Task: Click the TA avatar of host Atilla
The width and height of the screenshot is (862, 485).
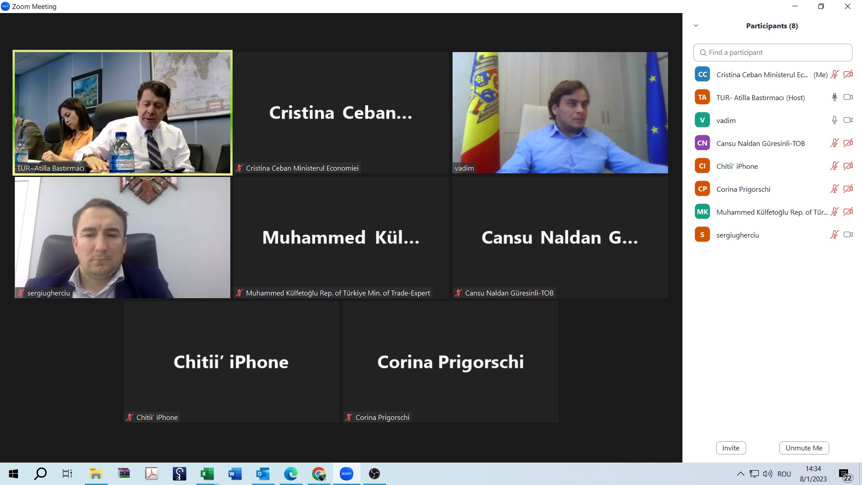Action: [x=702, y=97]
